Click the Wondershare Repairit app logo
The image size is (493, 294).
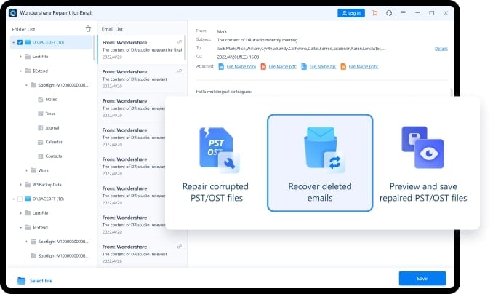(x=13, y=13)
